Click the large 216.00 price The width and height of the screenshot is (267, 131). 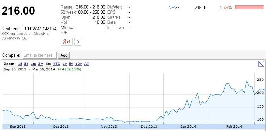pos(18,11)
